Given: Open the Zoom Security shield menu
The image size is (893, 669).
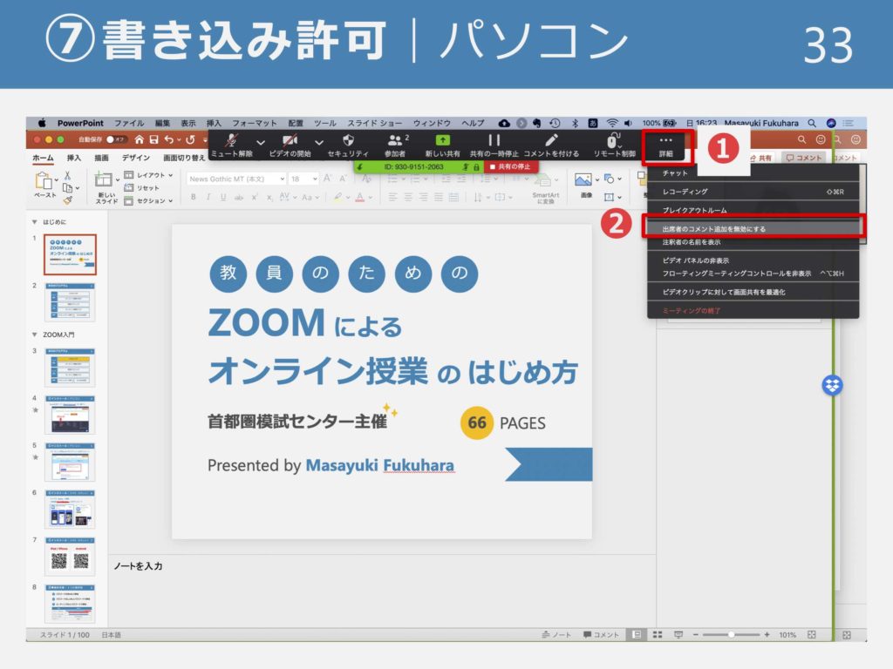Looking at the screenshot, I should click(x=348, y=145).
